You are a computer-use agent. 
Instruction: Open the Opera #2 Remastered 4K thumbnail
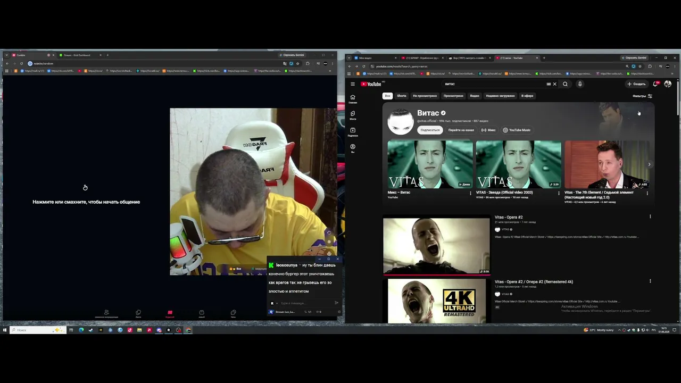coord(436,301)
